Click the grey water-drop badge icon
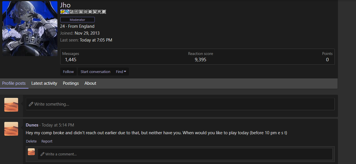The width and height of the screenshot is (356, 164). [x=95, y=12]
